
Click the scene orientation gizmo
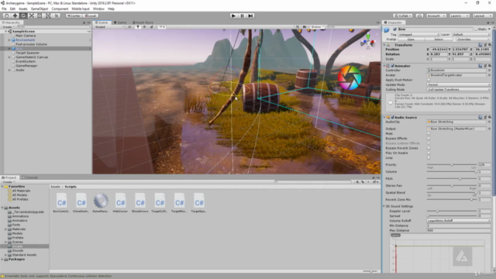367,41
